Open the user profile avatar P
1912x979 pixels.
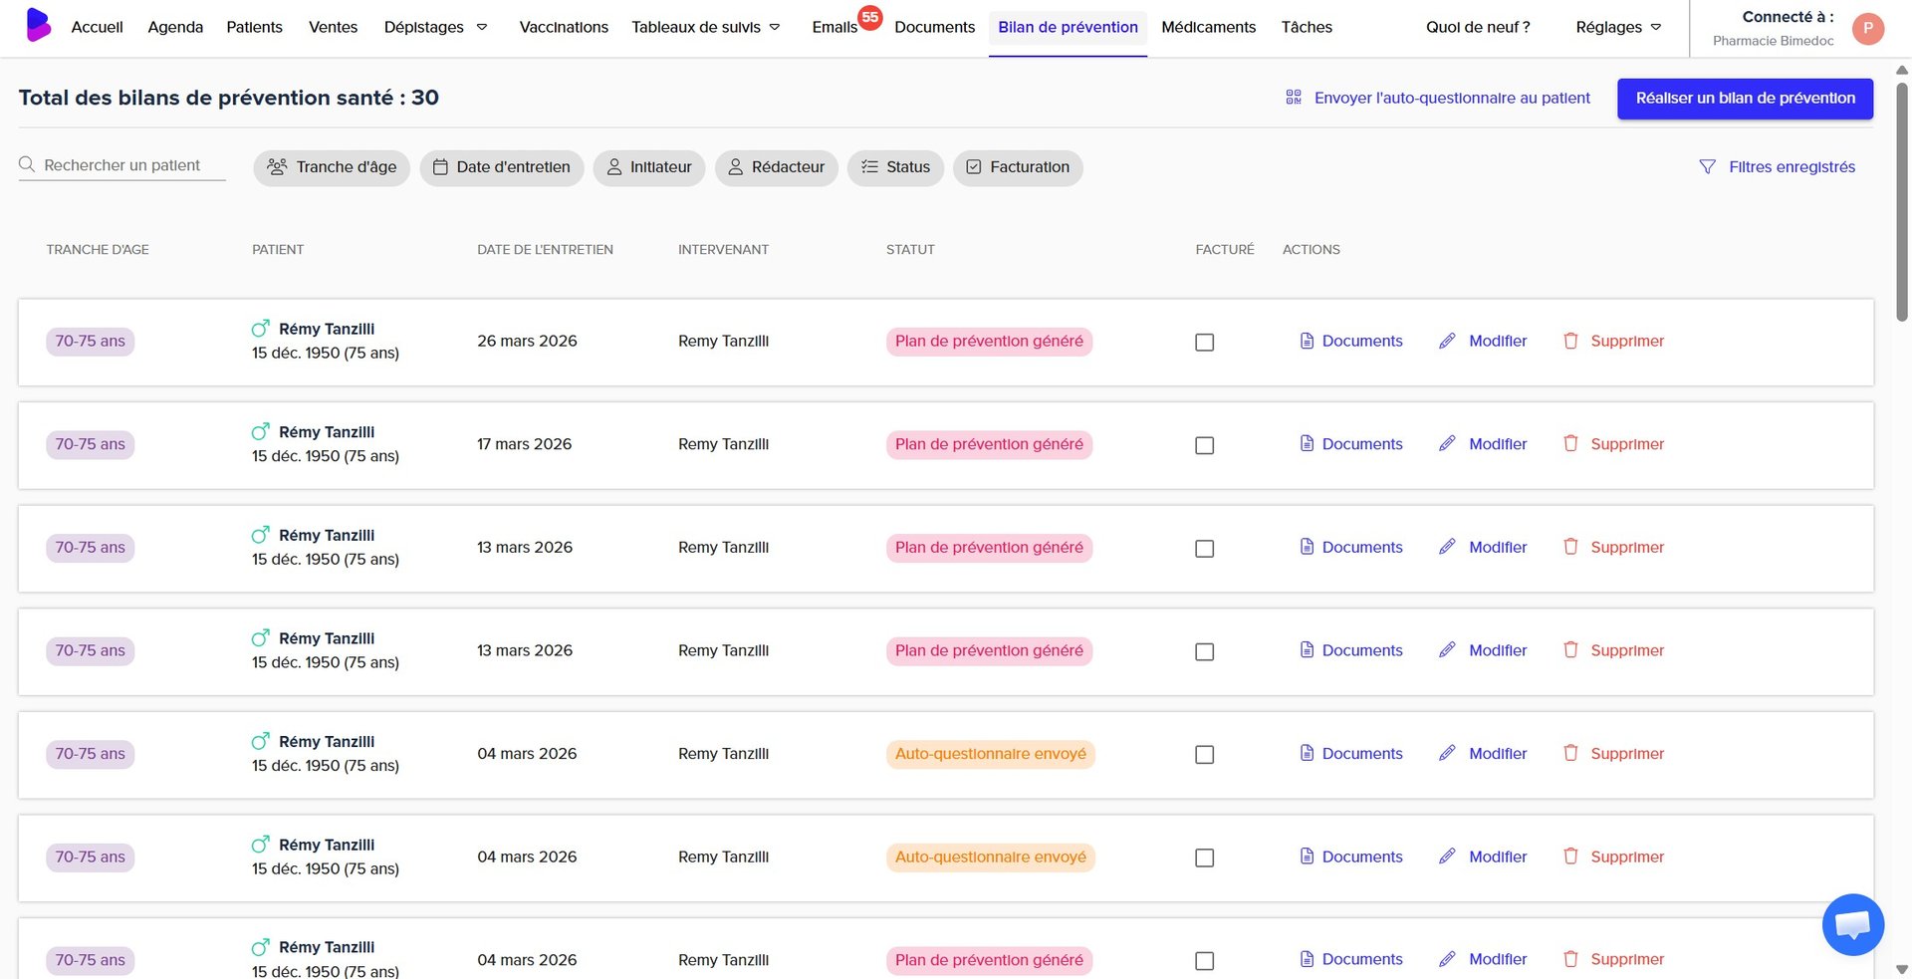pos(1867,28)
